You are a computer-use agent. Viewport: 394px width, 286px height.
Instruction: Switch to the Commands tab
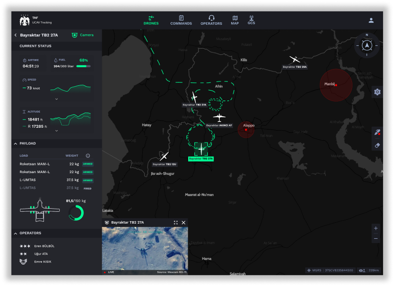tap(181, 20)
